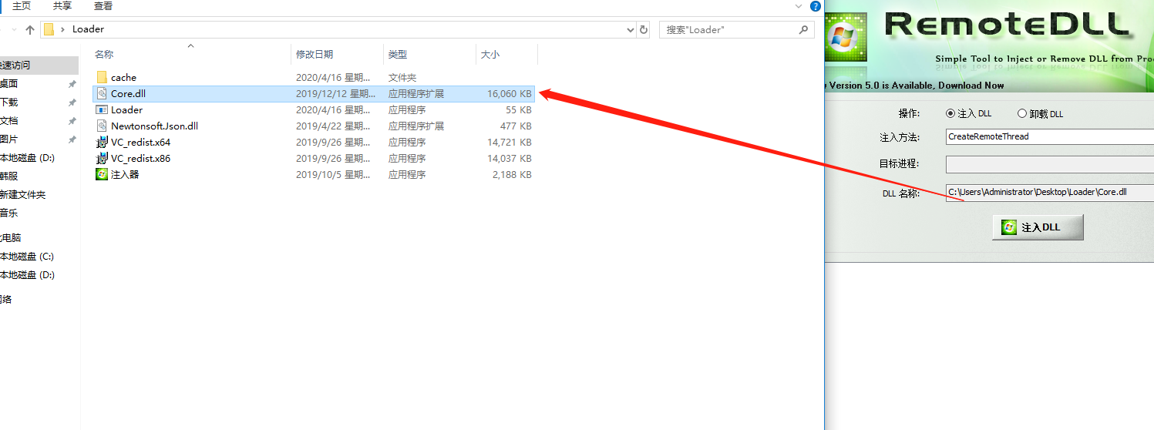The width and height of the screenshot is (1154, 430).
Task: Click the Version 5.0 Download Now link
Action: (914, 86)
